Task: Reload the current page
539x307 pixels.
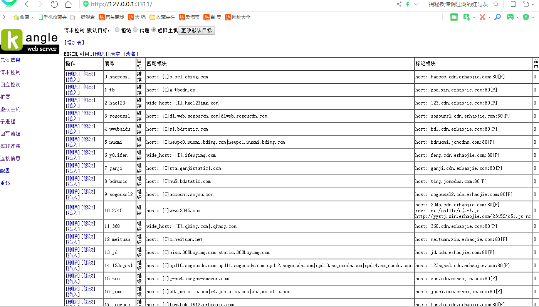Action: point(54,4)
